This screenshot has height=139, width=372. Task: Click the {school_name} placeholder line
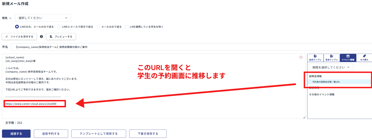coord(15,57)
